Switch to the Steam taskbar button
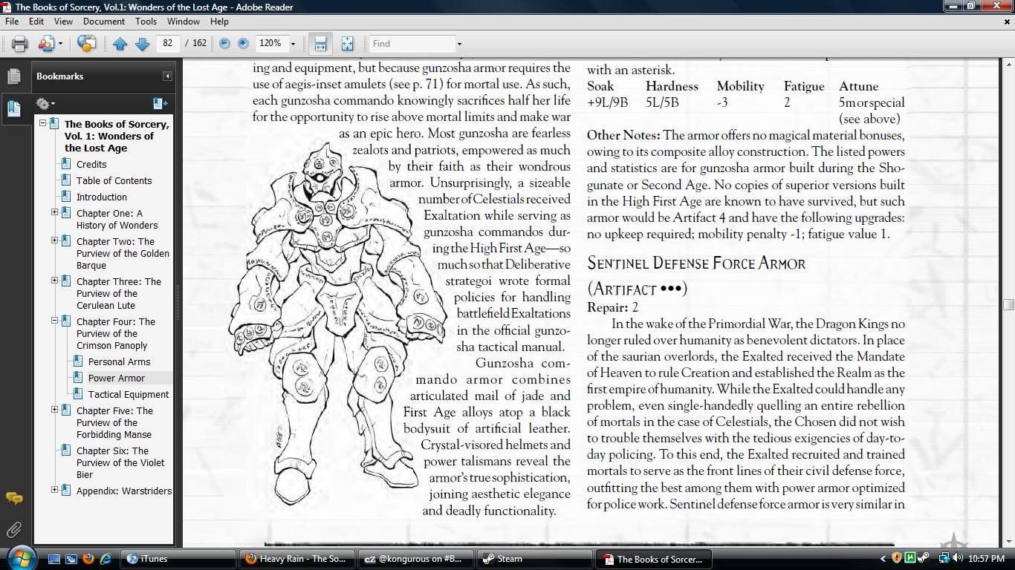 click(534, 559)
